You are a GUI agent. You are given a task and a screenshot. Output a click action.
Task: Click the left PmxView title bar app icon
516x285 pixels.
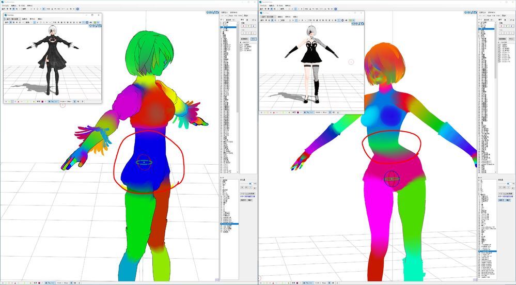(x=5, y=15)
